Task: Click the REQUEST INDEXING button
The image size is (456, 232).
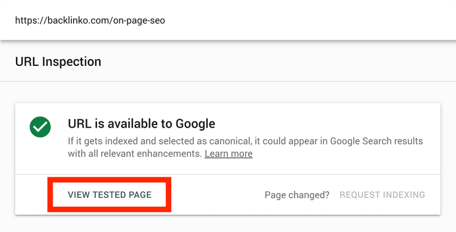Action: (x=382, y=194)
